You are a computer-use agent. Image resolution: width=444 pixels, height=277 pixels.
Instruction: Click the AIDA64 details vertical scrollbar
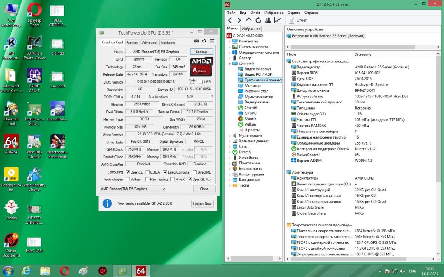438,120
